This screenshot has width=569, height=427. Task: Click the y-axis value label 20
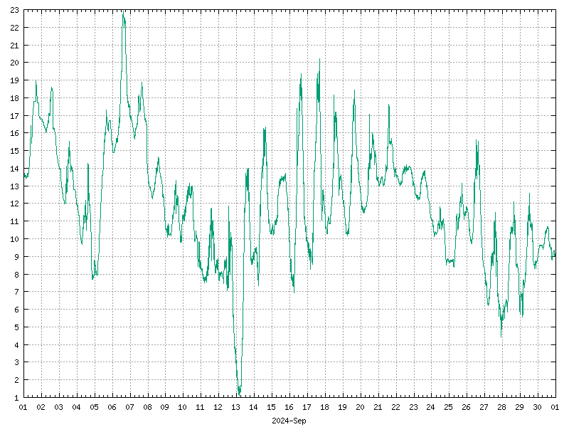14,63
